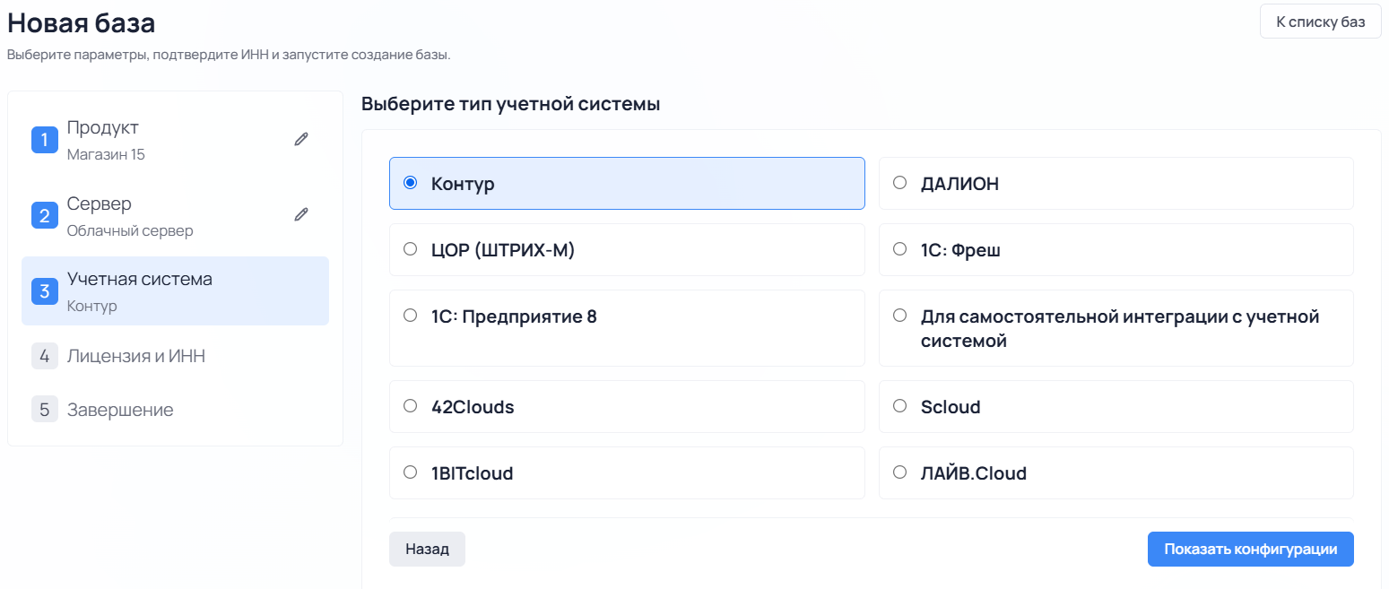Choose ЦОР (ШТРИХ-М) radio option
Screen dimensions: 1389x589
point(411,249)
